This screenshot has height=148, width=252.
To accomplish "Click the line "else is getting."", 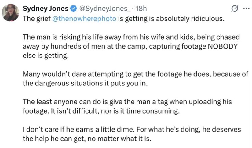I will tap(46, 56).
